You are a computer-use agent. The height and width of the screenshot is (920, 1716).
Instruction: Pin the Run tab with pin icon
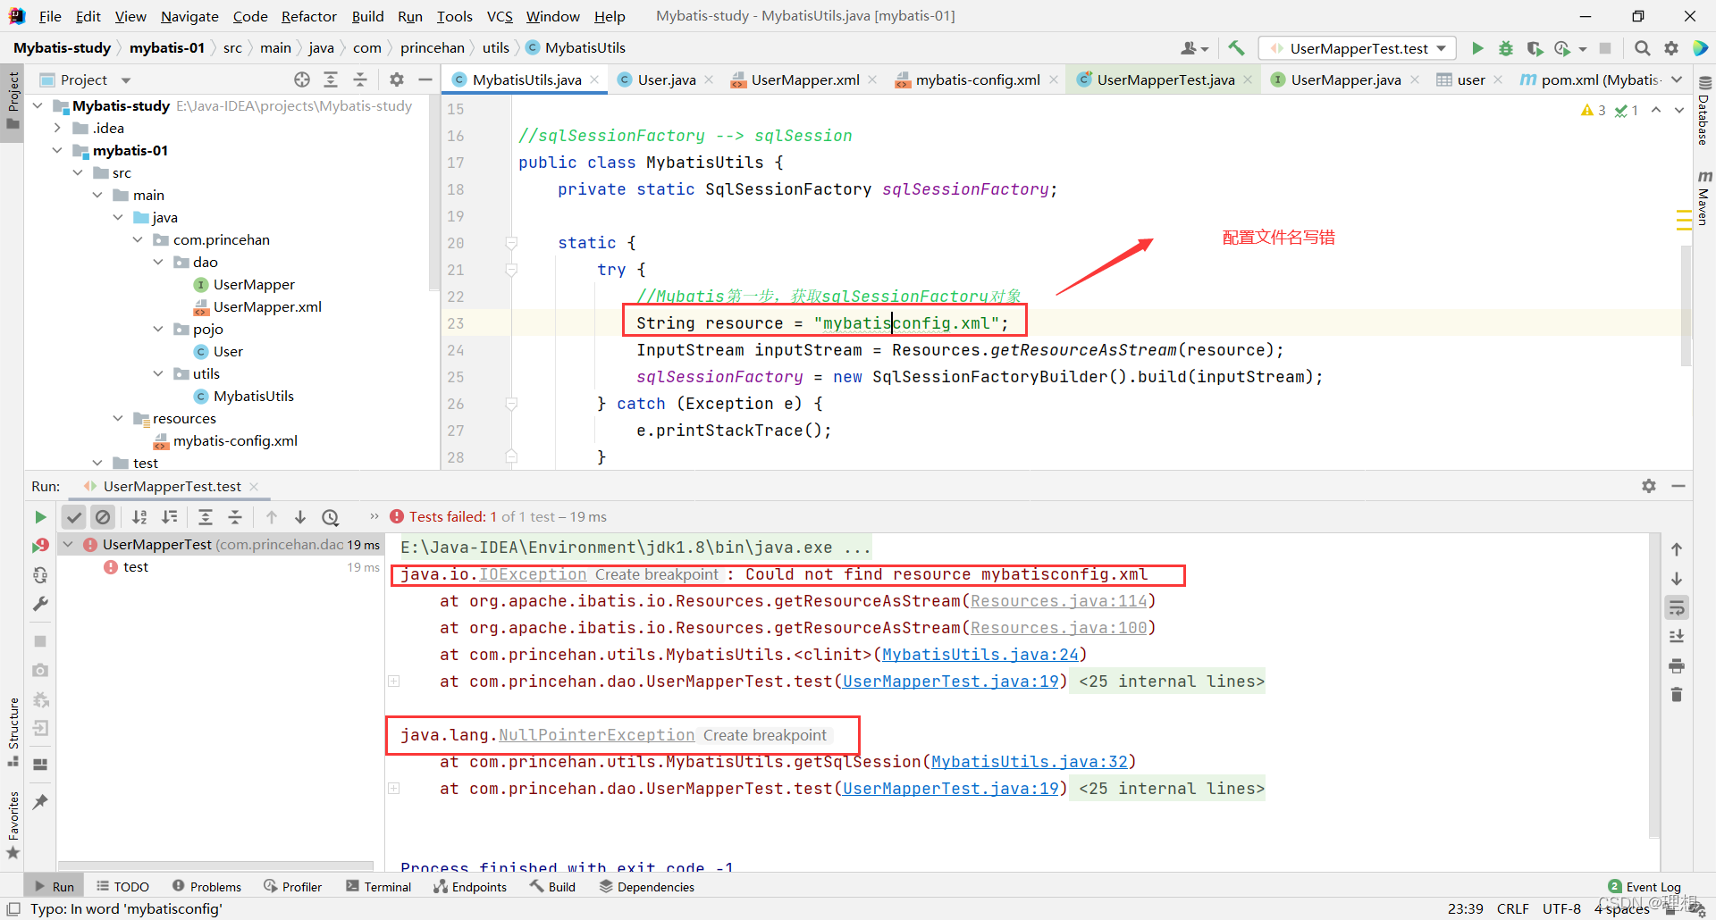click(40, 802)
